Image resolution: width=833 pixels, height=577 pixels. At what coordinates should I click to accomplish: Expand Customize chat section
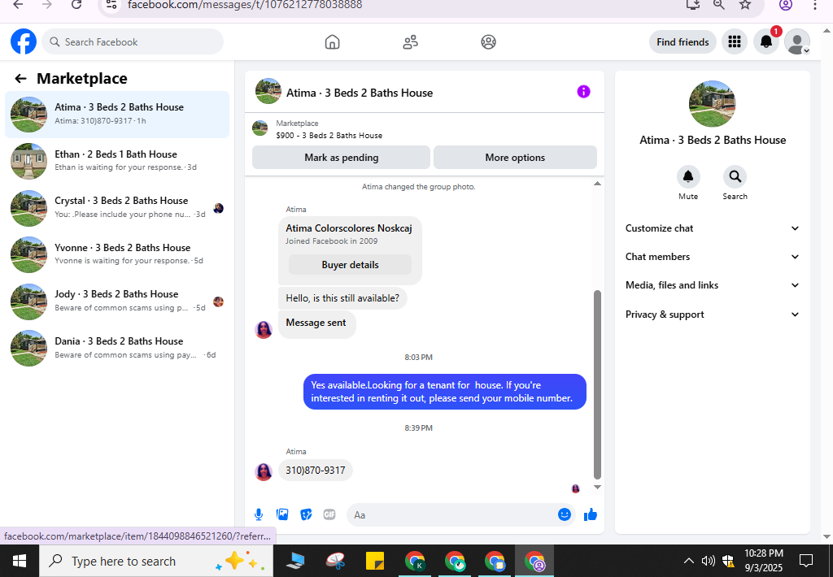[x=712, y=228]
